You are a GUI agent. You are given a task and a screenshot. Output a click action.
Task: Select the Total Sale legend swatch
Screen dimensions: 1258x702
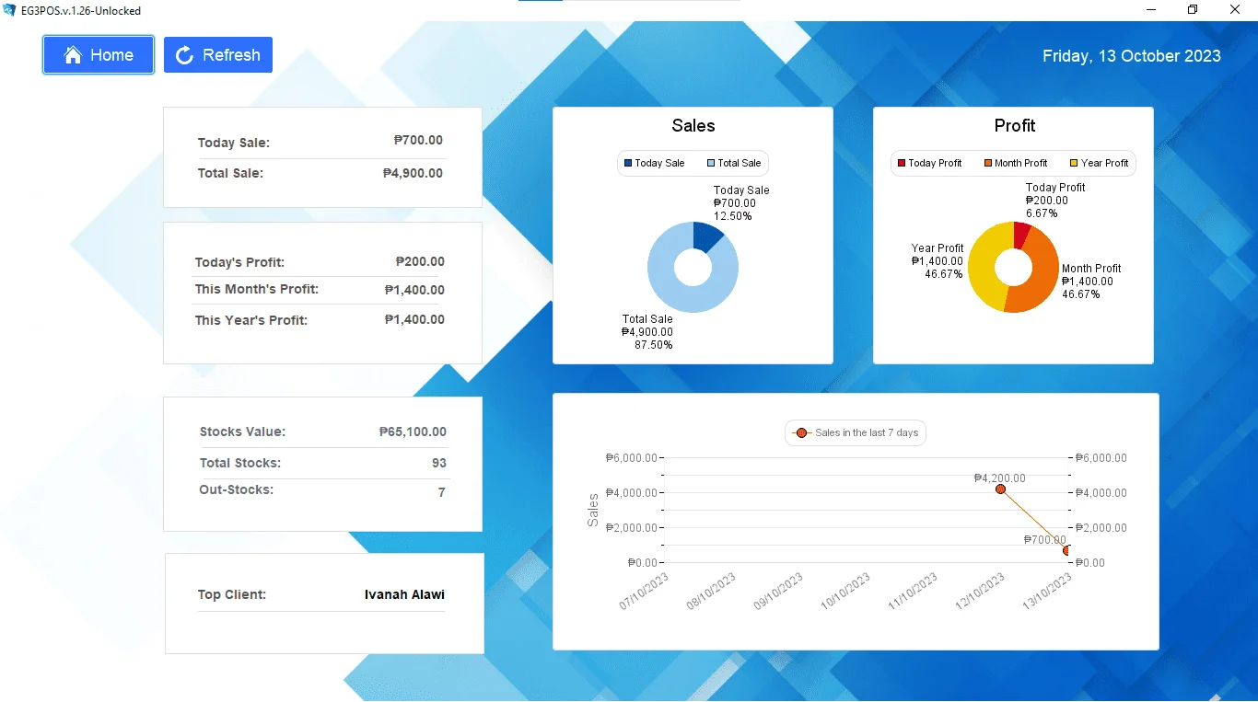tap(711, 163)
